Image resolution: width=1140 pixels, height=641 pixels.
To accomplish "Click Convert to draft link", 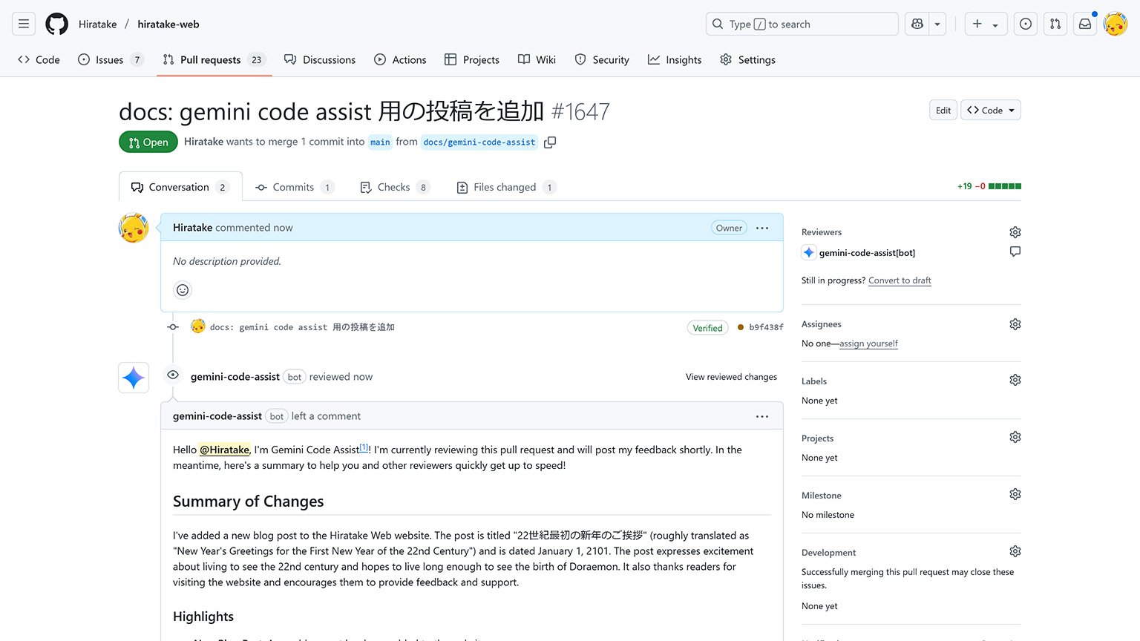I will point(900,280).
